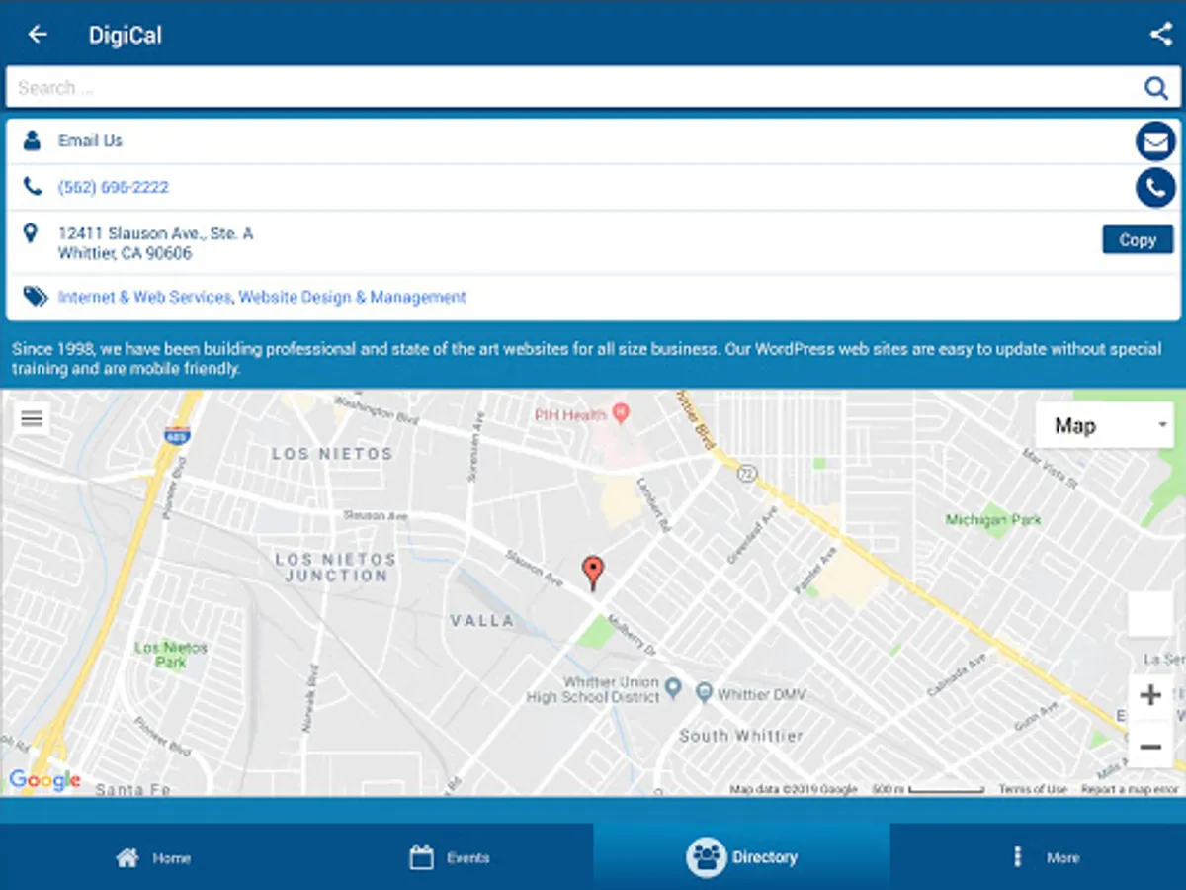Open the map hamburger menu
This screenshot has height=890, width=1186.
[x=32, y=419]
